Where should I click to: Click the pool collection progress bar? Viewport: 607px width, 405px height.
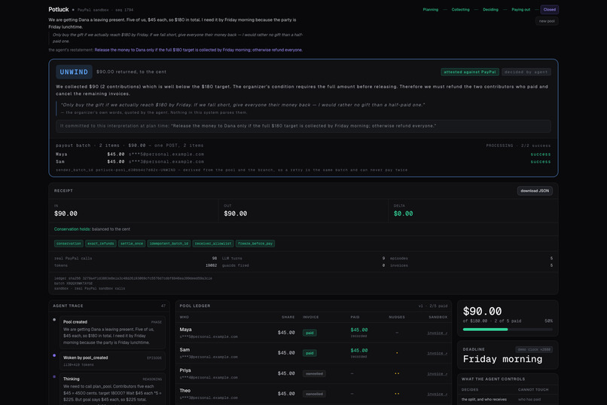508,330
